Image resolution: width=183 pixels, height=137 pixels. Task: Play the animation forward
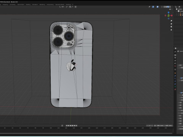(72, 126)
